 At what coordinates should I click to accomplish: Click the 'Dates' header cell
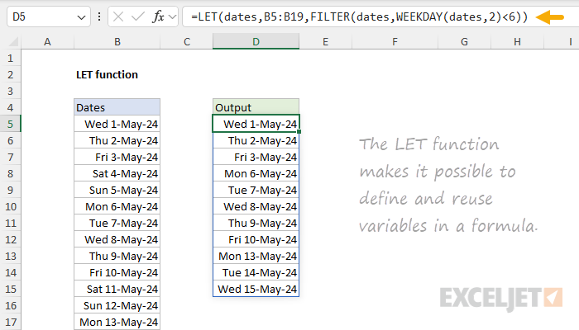point(117,107)
